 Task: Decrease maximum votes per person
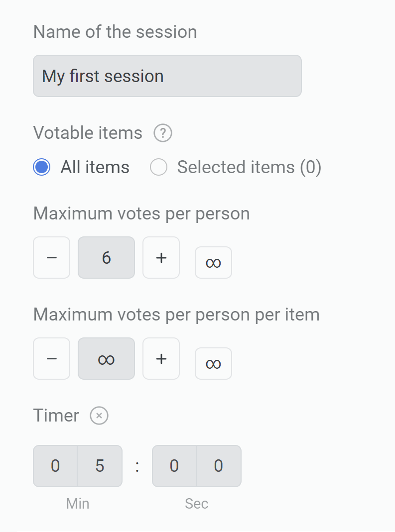(52, 258)
